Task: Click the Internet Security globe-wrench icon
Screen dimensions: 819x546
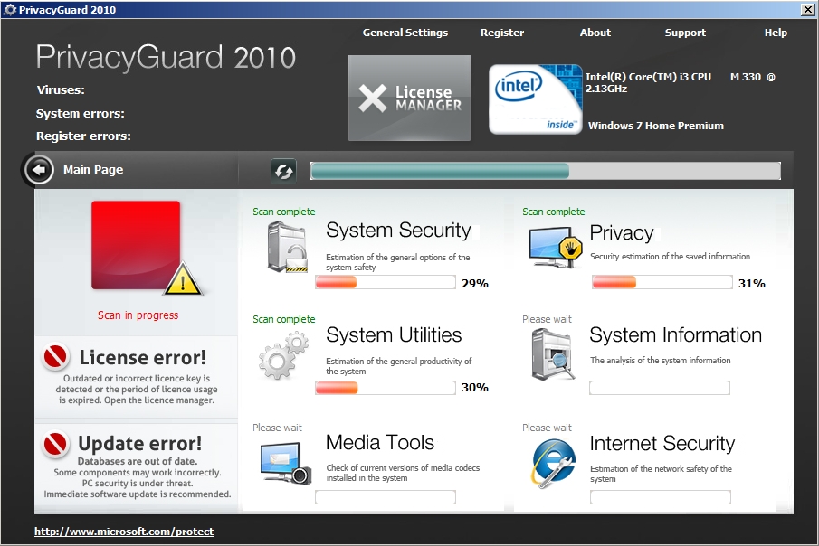Action: 554,463
